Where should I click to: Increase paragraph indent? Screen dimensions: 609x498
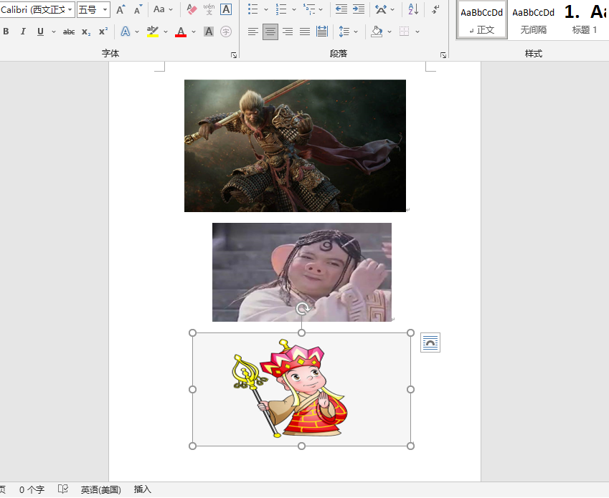click(x=358, y=9)
